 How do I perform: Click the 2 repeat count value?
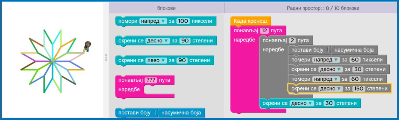(x=292, y=41)
